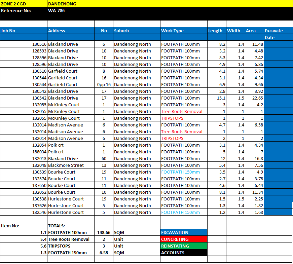Click the Length column header
Viewport: 293px width, 264px height.
click(x=216, y=31)
